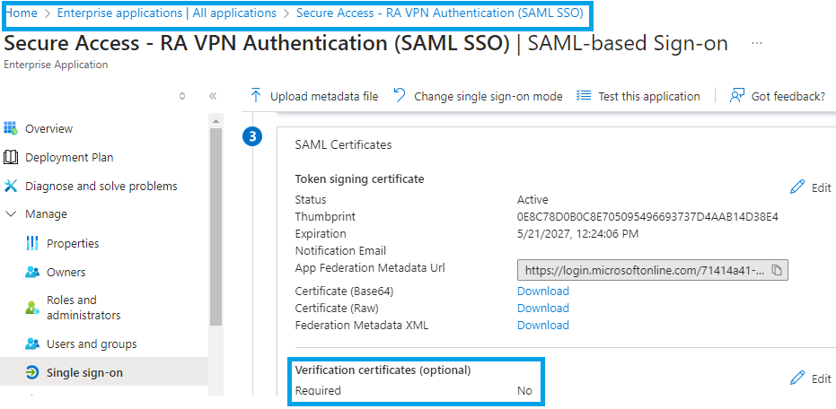
Task: Download the Certificate (Raw)
Action: pyautogui.click(x=543, y=308)
